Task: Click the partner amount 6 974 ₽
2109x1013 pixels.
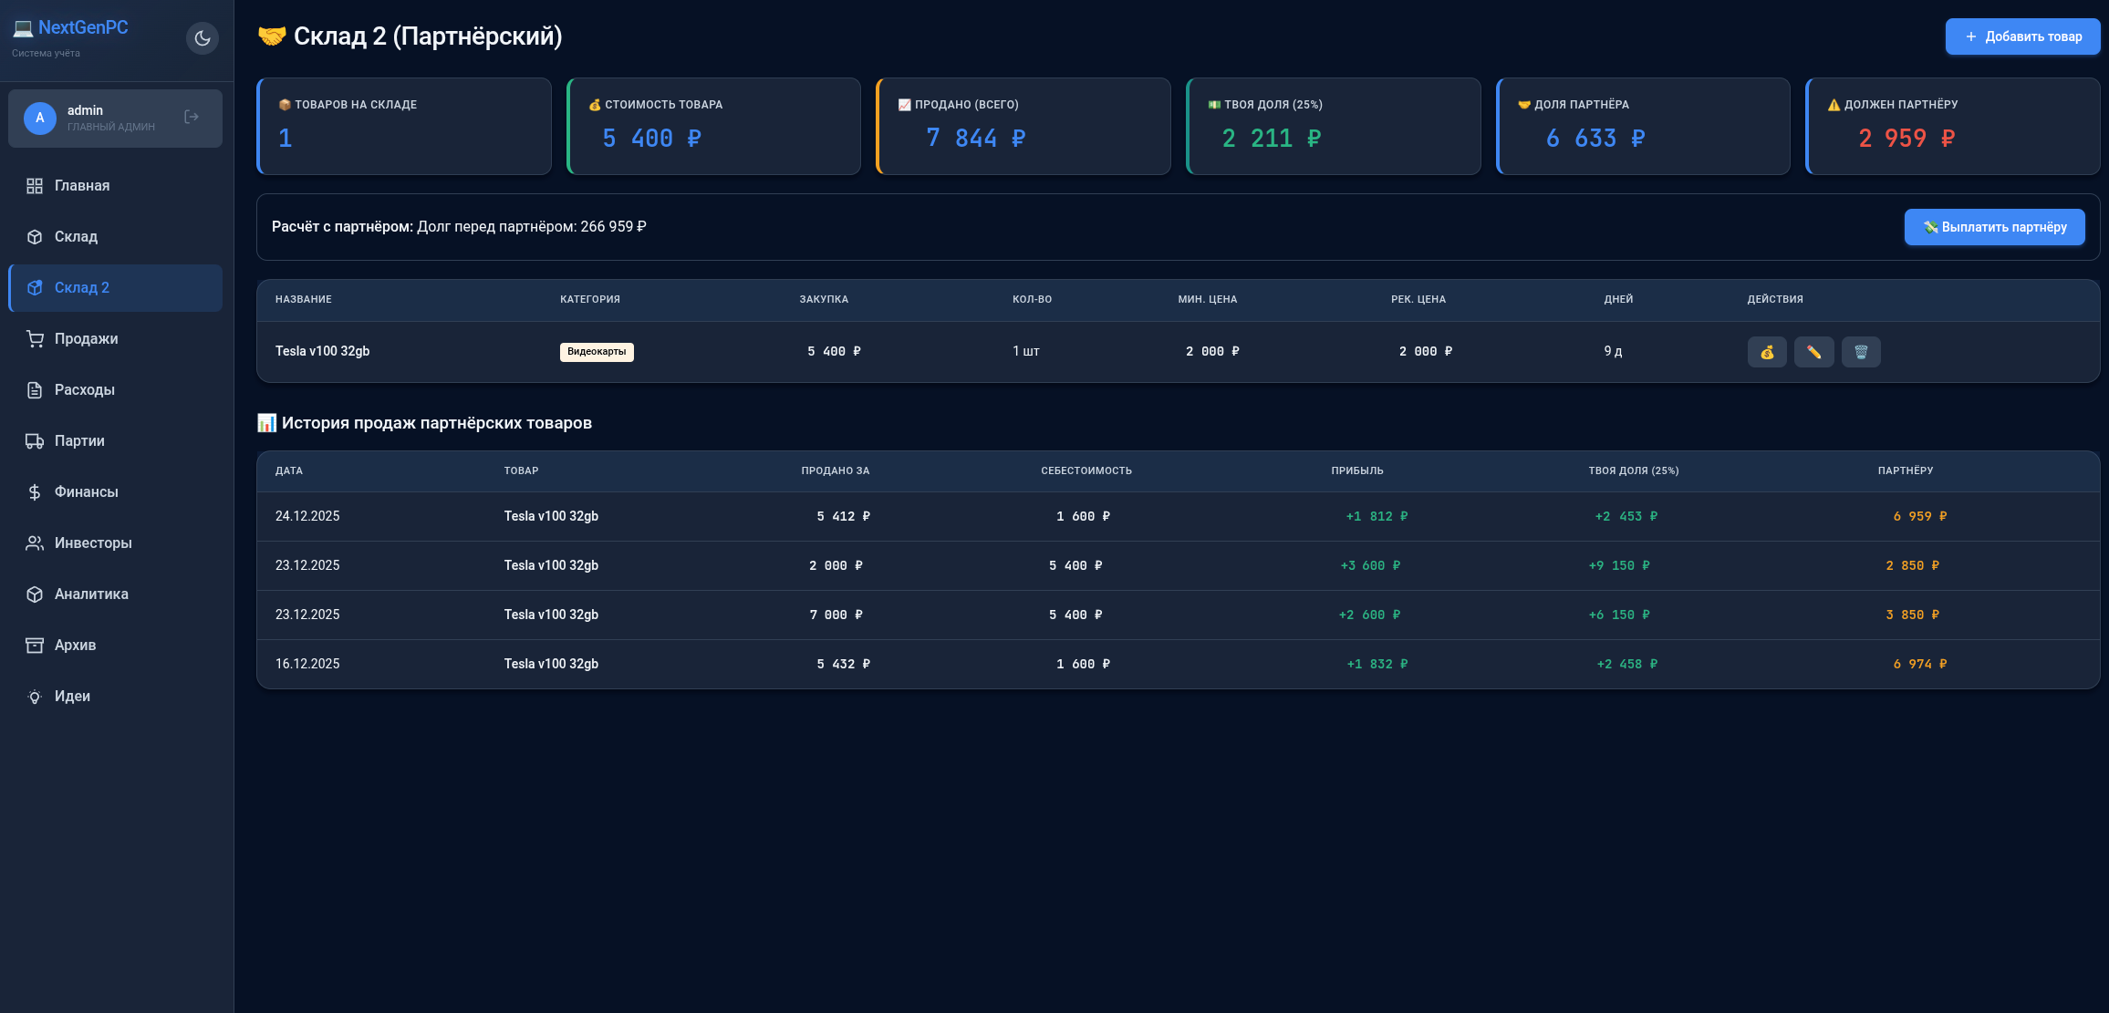Action: pyautogui.click(x=1920, y=664)
